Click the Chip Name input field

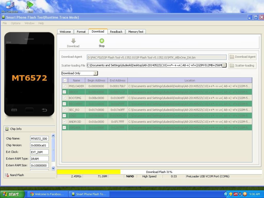click(x=39, y=139)
